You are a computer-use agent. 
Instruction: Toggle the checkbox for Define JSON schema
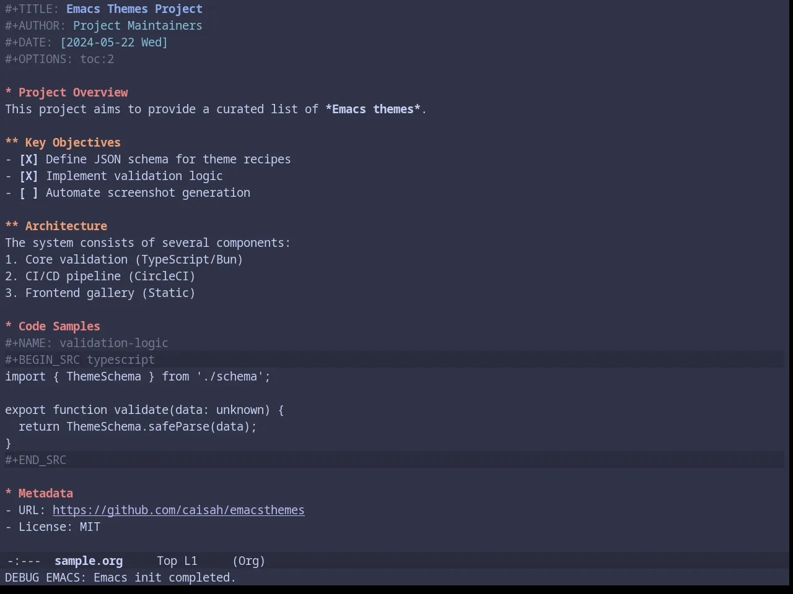click(x=28, y=160)
